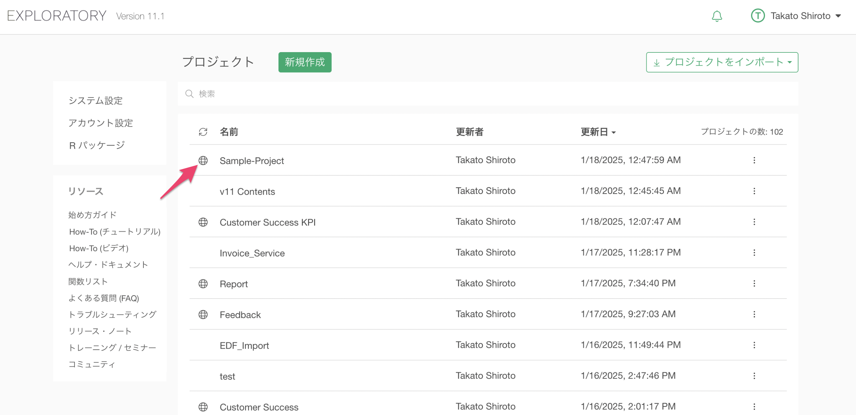Open the more options menu for Feedback
The height and width of the screenshot is (415, 856).
(754, 314)
